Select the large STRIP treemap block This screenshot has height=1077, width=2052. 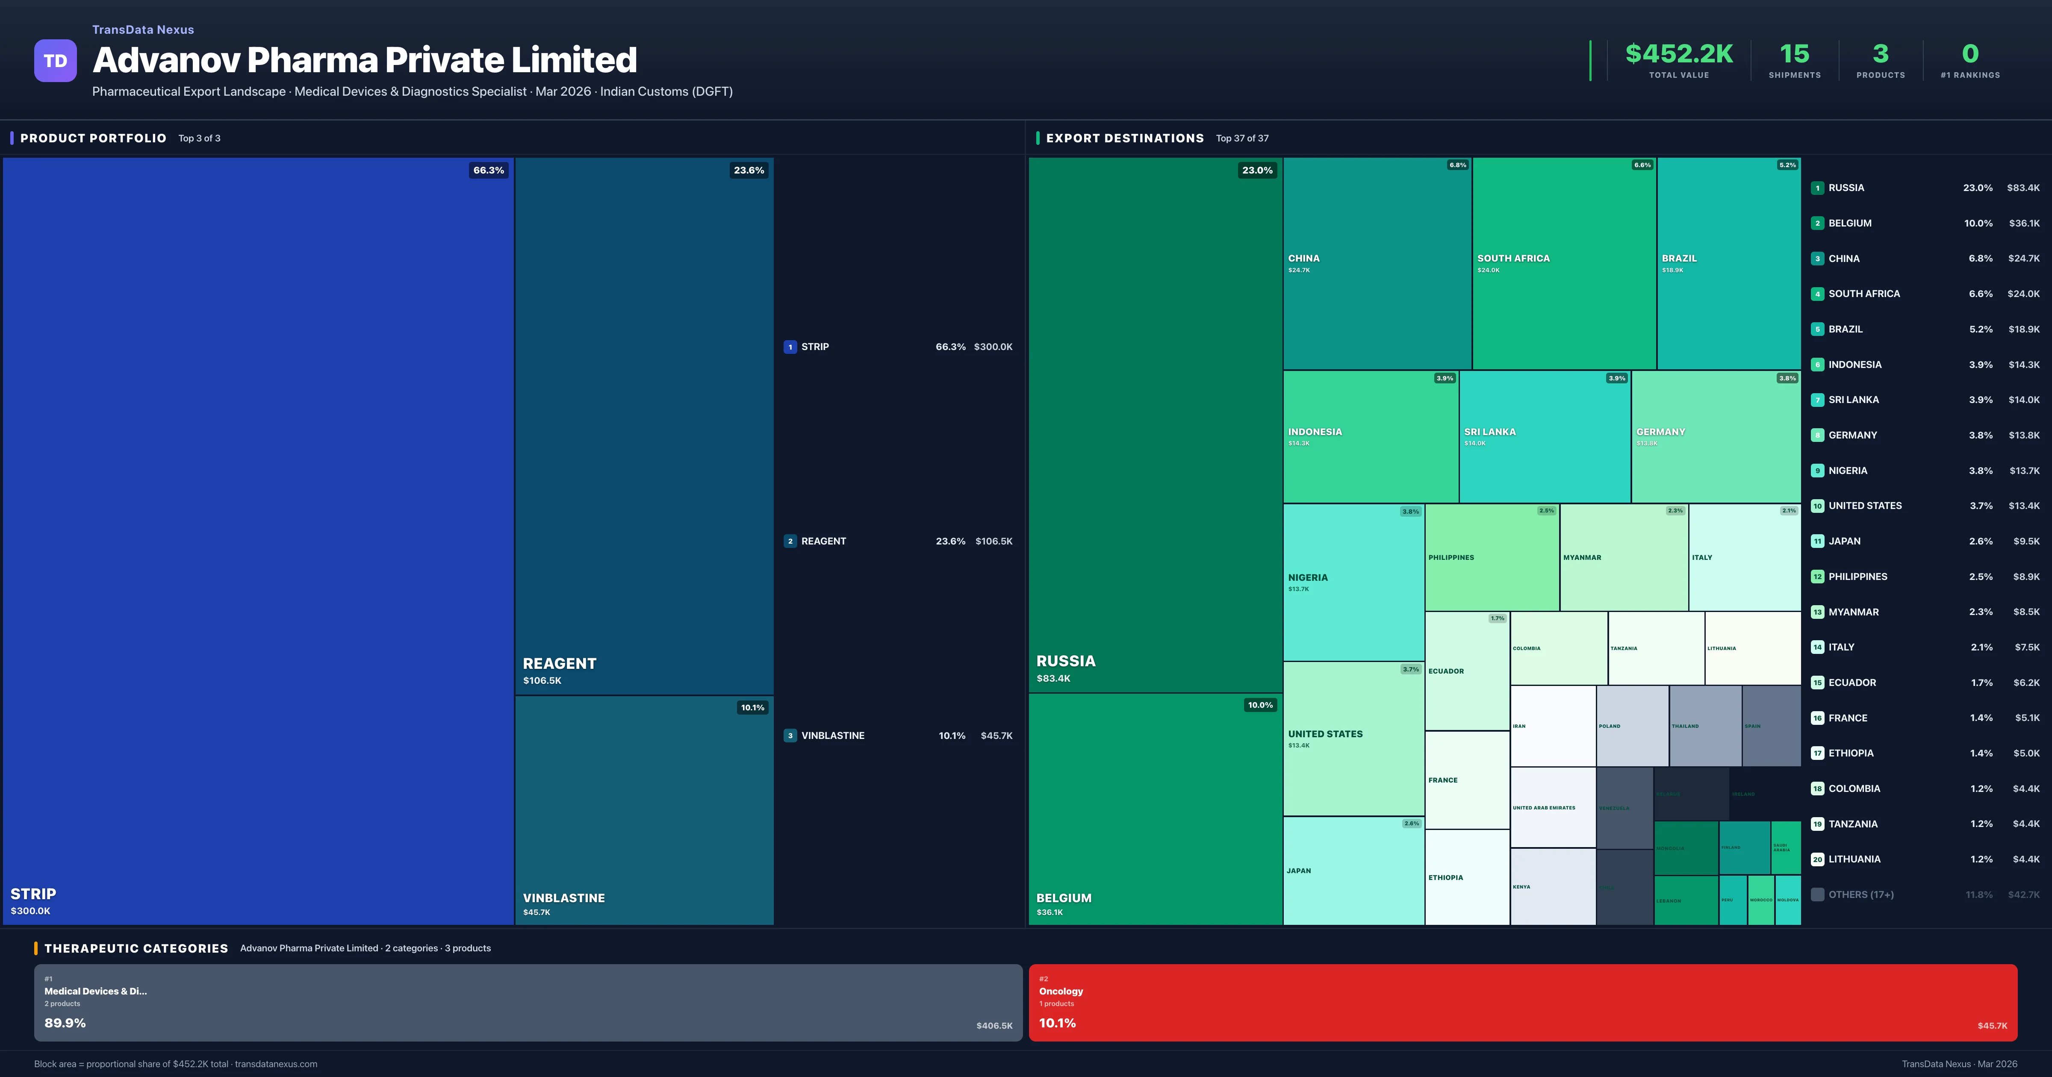(x=258, y=540)
